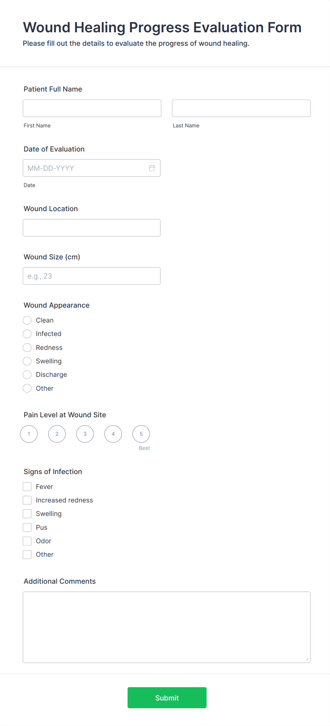The width and height of the screenshot is (330, 726).
Task: Click the Last Name text box
Action: pyautogui.click(x=241, y=109)
